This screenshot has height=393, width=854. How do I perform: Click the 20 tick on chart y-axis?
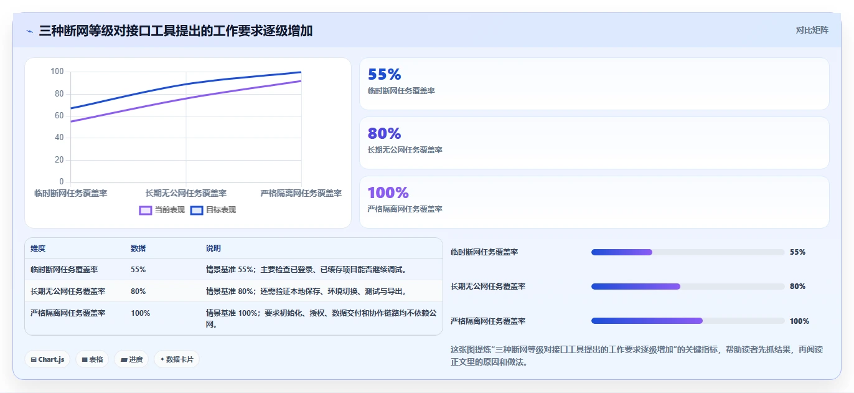[59, 160]
